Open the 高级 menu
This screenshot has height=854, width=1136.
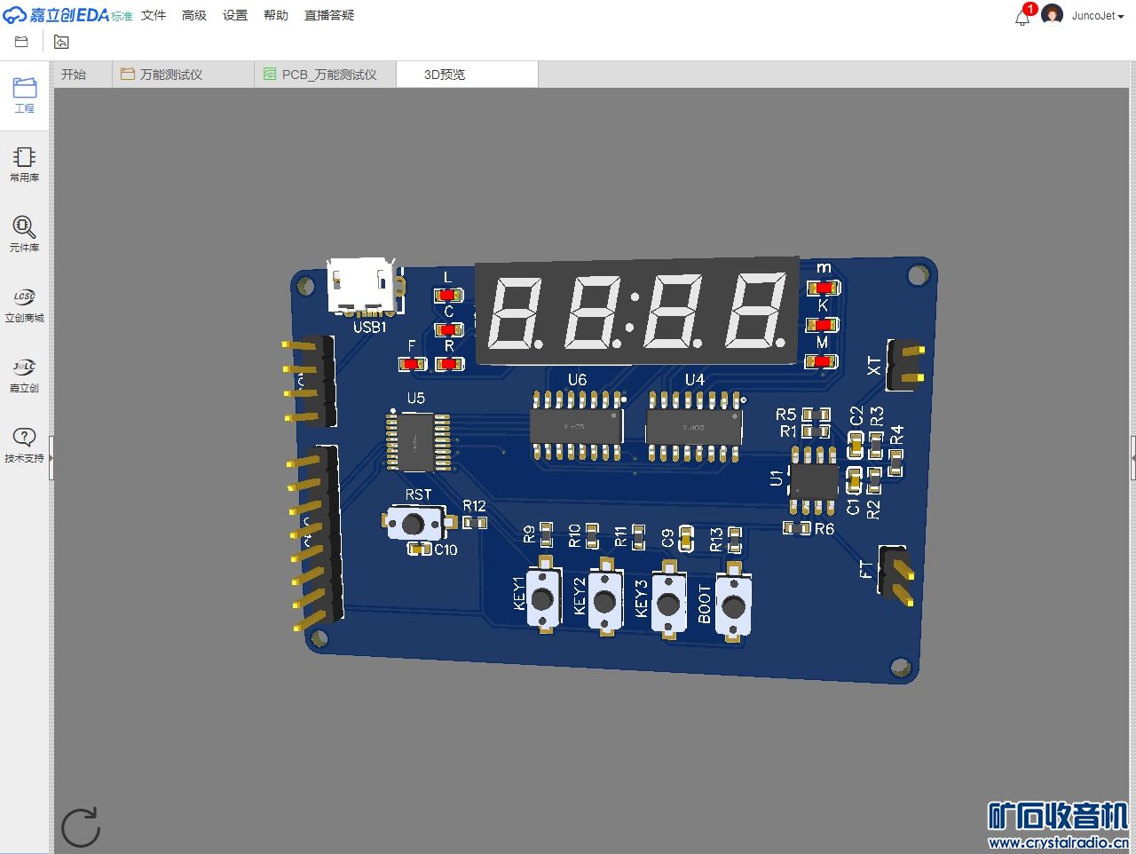pyautogui.click(x=194, y=15)
